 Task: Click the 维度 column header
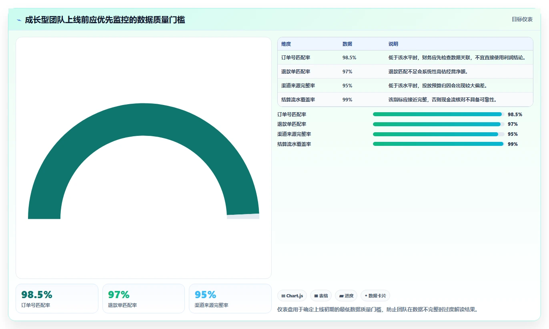[286, 44]
